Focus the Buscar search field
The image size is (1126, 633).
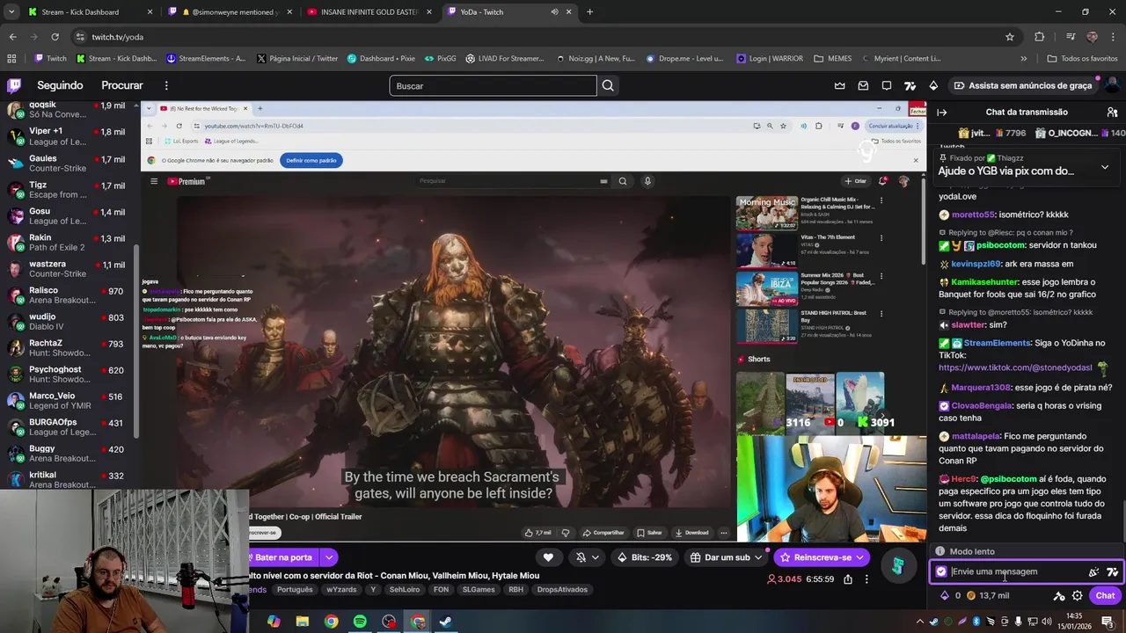(x=493, y=85)
